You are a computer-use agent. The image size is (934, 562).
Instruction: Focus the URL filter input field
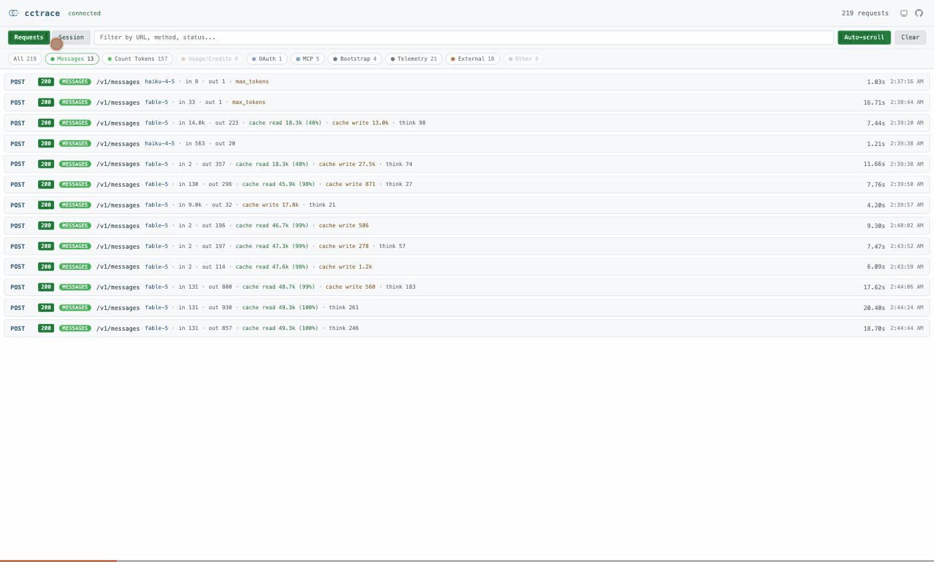tap(464, 37)
